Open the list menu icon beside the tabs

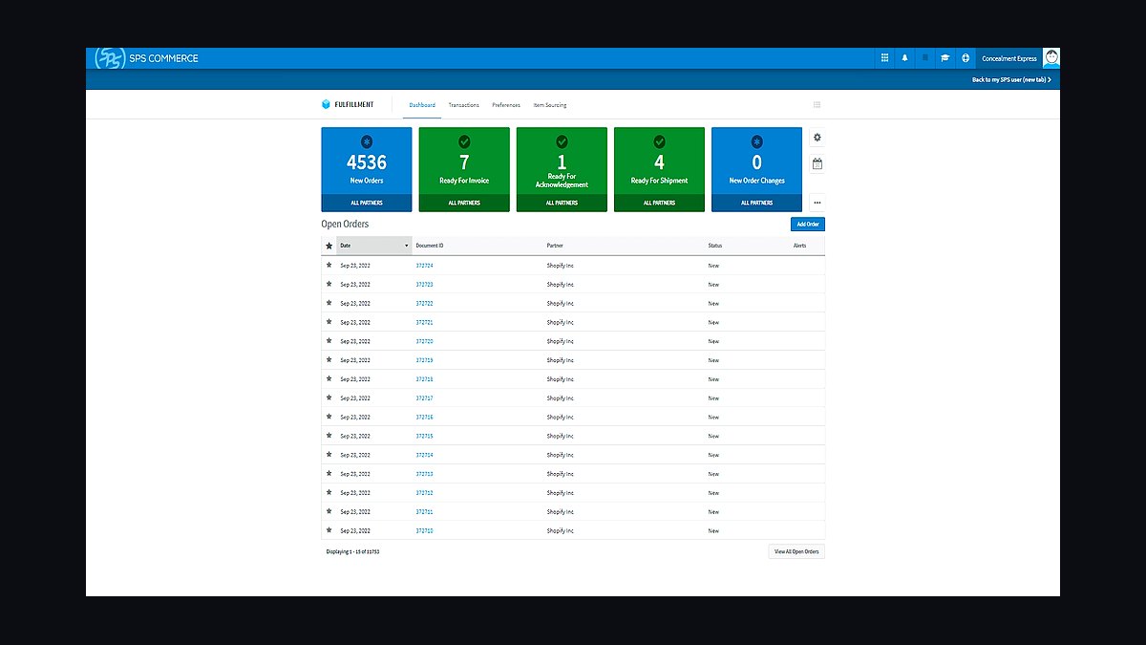(817, 105)
